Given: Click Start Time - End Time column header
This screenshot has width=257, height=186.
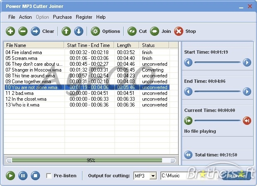Looking at the screenshot, I should tap(89, 45).
